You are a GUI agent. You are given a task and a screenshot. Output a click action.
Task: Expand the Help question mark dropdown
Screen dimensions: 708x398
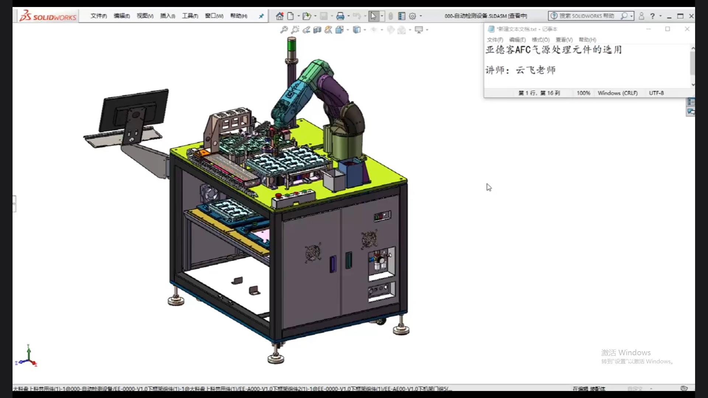pyautogui.click(x=660, y=16)
